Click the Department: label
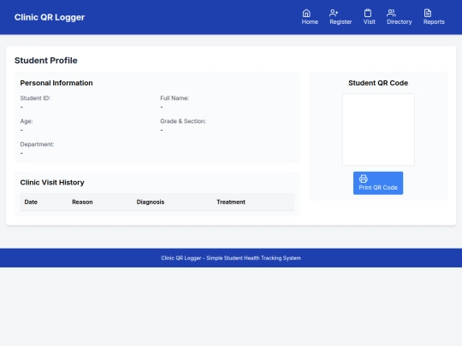This screenshot has height=346, width=462. tap(37, 144)
